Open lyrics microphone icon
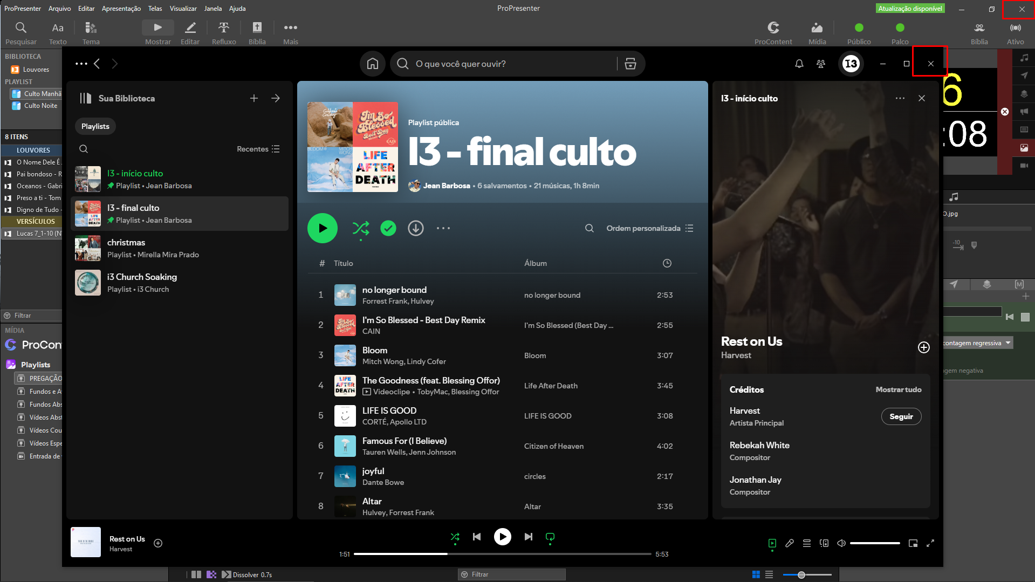This screenshot has height=582, width=1035. click(x=789, y=543)
